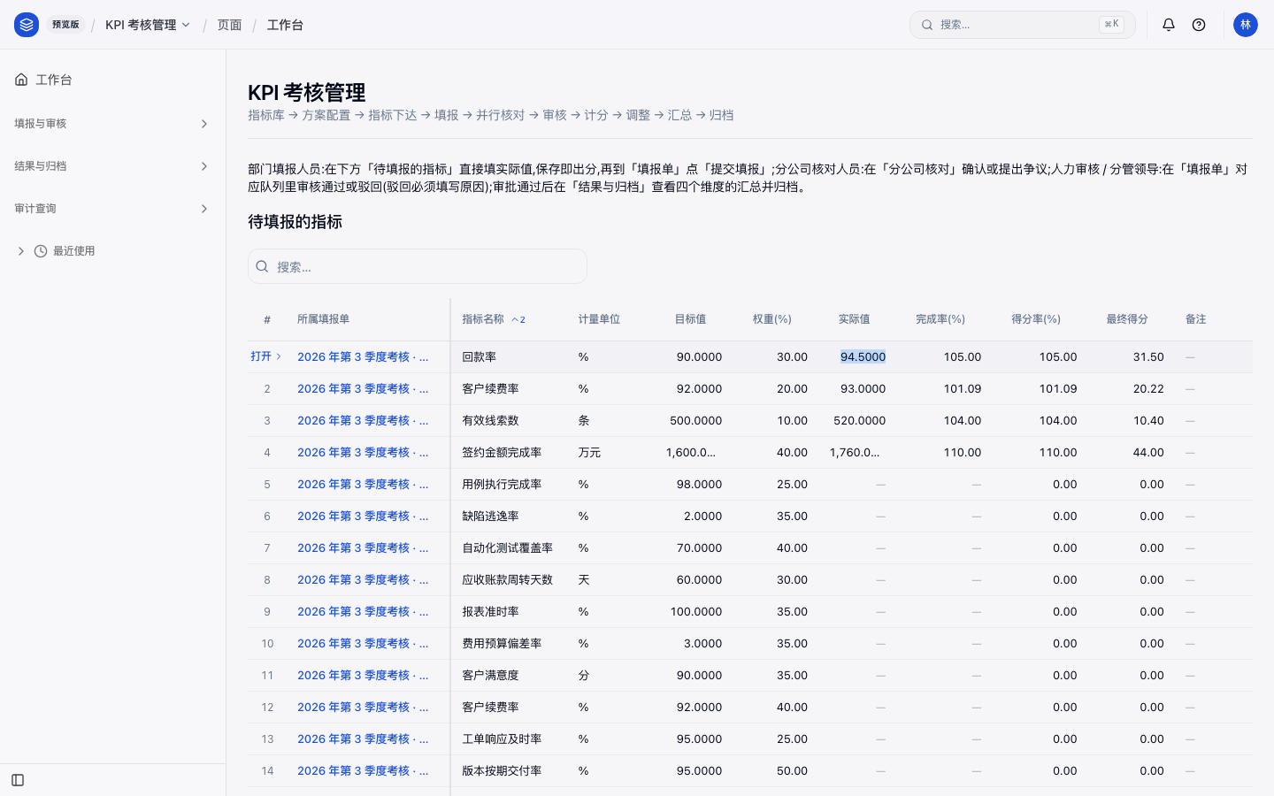Collapse sidebar with bottom panel icon
This screenshot has width=1274, height=796.
(18, 780)
